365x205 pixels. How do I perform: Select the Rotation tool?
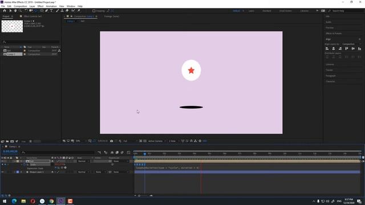pyautogui.click(x=26, y=11)
